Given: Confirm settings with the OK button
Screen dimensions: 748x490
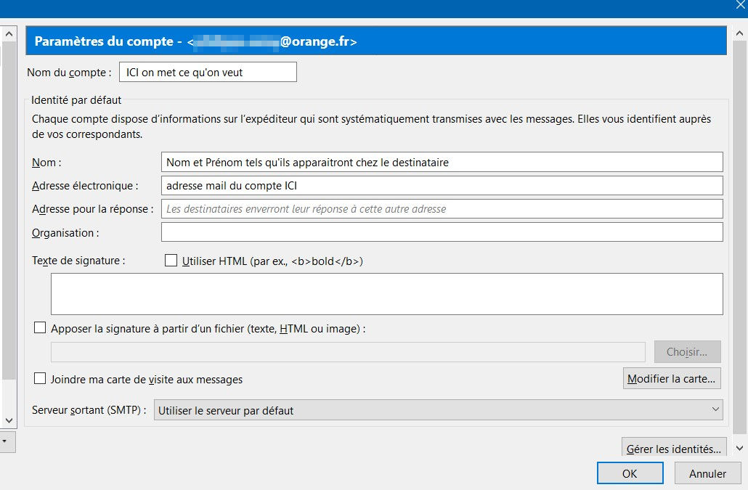Looking at the screenshot, I should pyautogui.click(x=630, y=473).
